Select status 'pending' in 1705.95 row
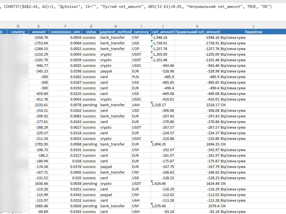 [x=91, y=144]
